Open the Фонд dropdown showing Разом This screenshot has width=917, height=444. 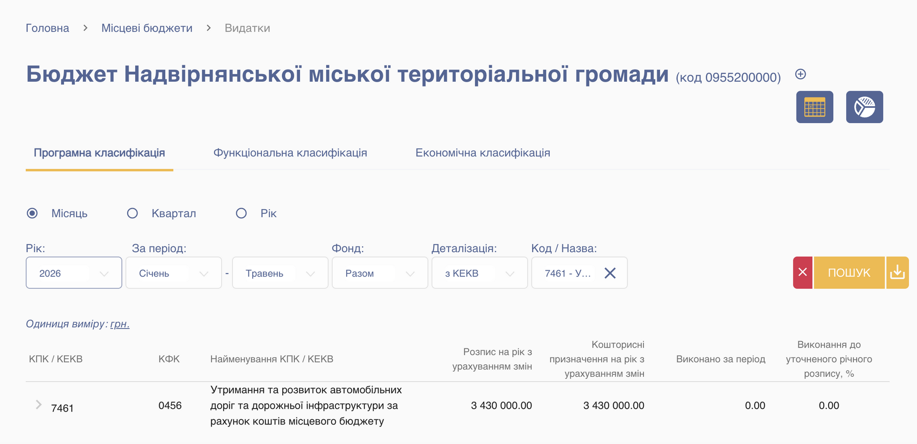[x=380, y=273]
